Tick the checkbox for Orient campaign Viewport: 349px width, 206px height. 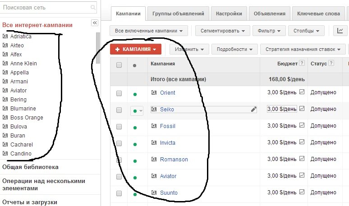click(x=119, y=93)
